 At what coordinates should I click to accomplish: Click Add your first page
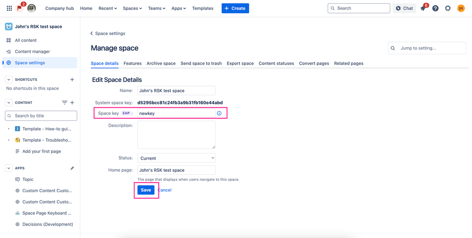tap(42, 152)
